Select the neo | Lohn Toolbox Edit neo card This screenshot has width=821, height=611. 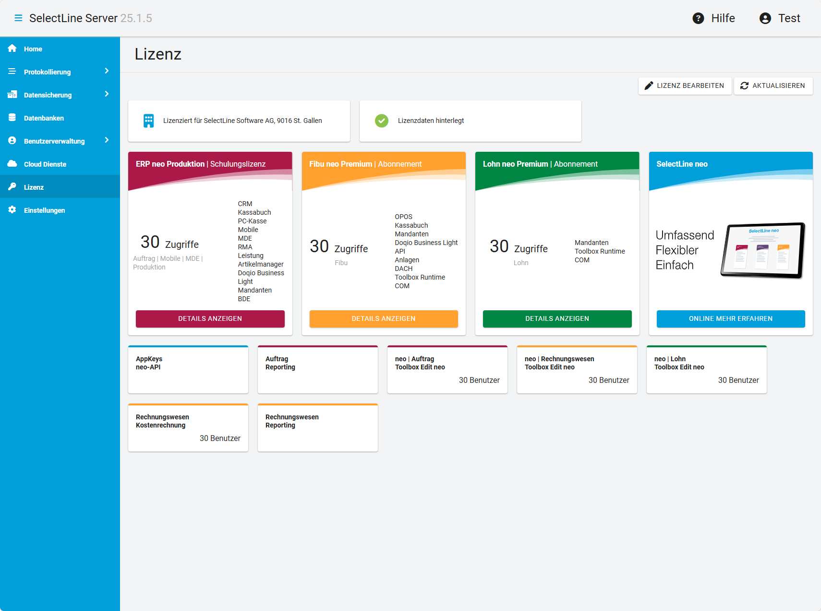[x=707, y=369]
